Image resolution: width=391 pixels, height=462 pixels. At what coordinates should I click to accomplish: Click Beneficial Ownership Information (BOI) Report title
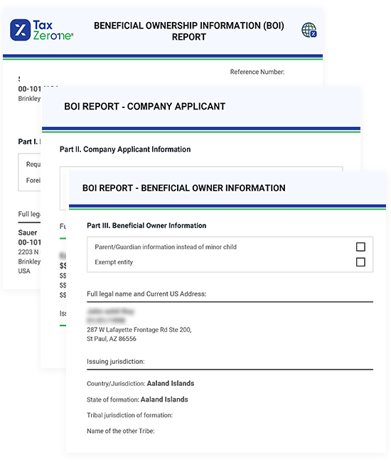point(189,31)
